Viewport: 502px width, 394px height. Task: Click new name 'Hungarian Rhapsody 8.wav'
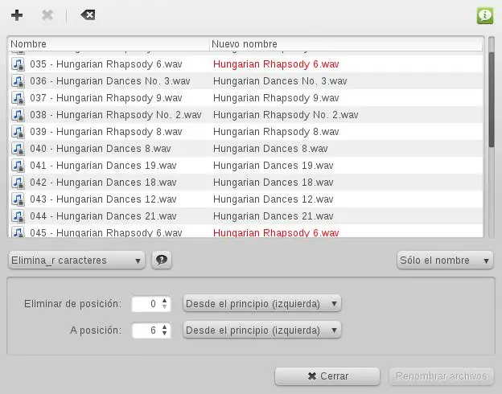click(276, 132)
